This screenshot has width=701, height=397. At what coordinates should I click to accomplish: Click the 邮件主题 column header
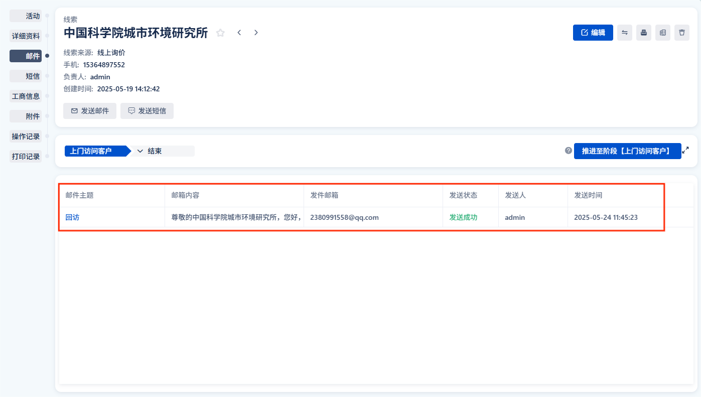click(112, 195)
